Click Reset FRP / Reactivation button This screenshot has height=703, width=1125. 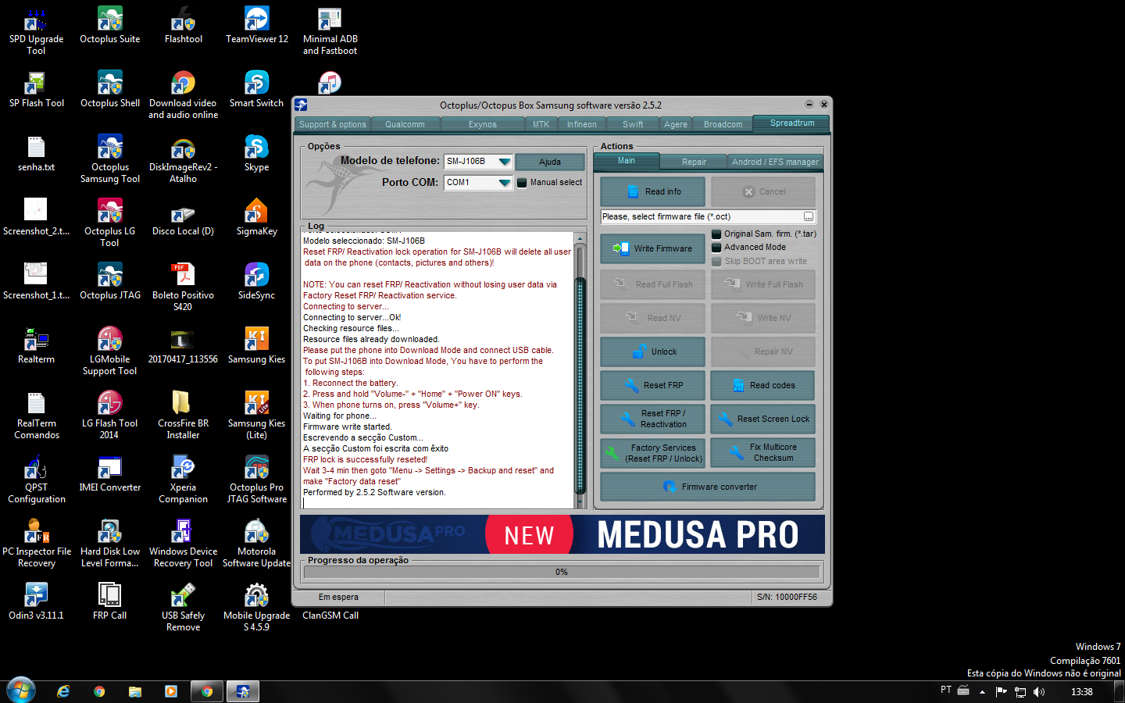(653, 419)
